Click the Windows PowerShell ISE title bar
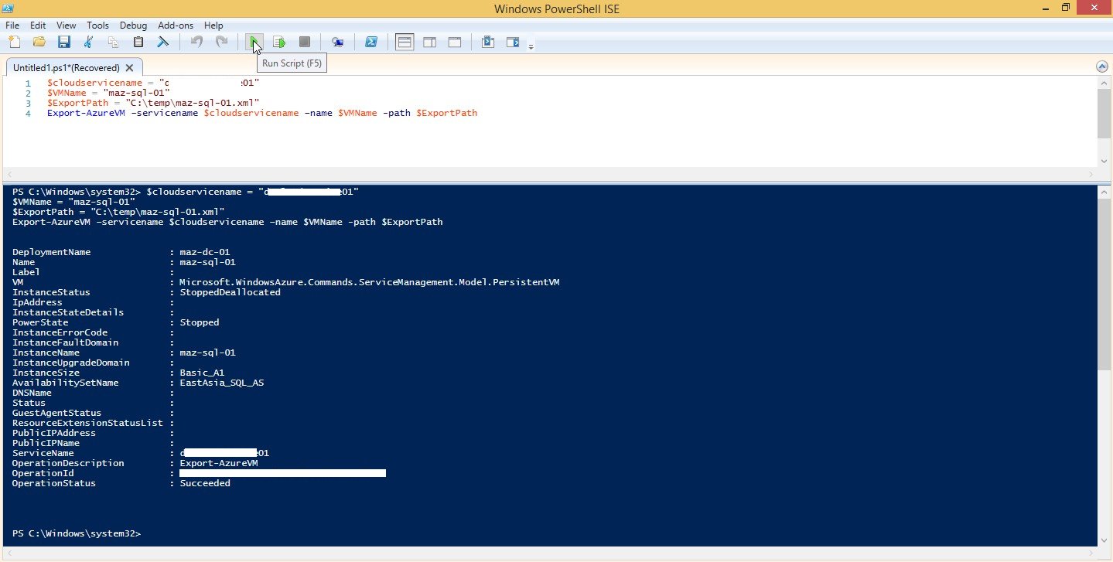 [556, 9]
